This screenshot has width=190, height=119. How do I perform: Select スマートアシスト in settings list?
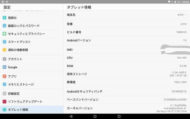(32, 42)
